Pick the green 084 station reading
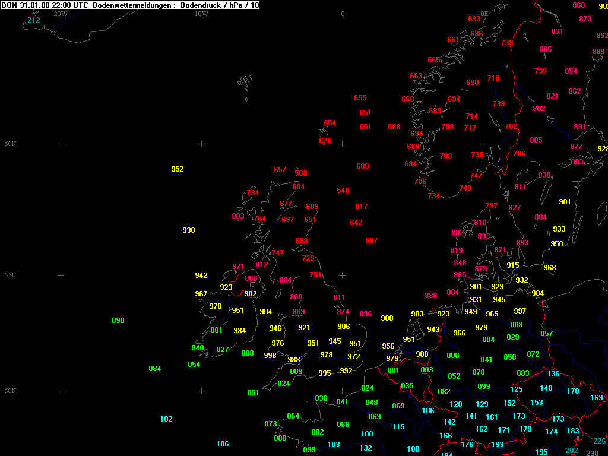This screenshot has height=456, width=608. [x=155, y=369]
